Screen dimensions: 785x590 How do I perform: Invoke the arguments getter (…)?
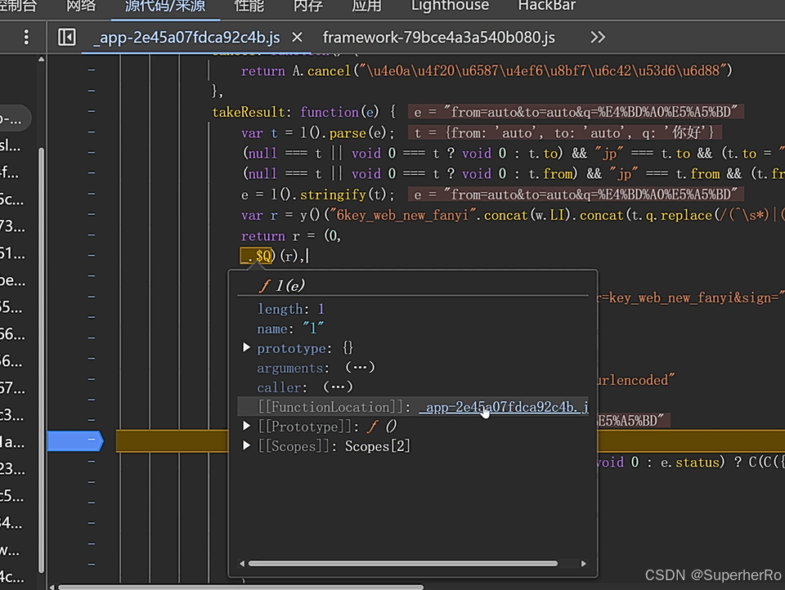[x=360, y=367]
